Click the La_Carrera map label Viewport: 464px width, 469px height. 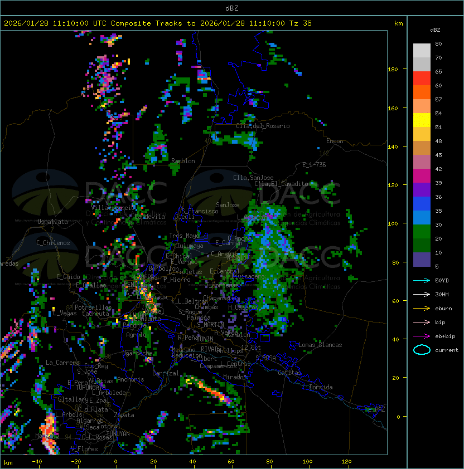click(x=62, y=363)
